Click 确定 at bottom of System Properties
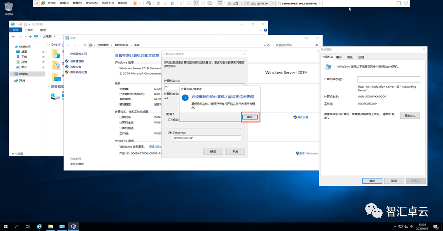 372,181
